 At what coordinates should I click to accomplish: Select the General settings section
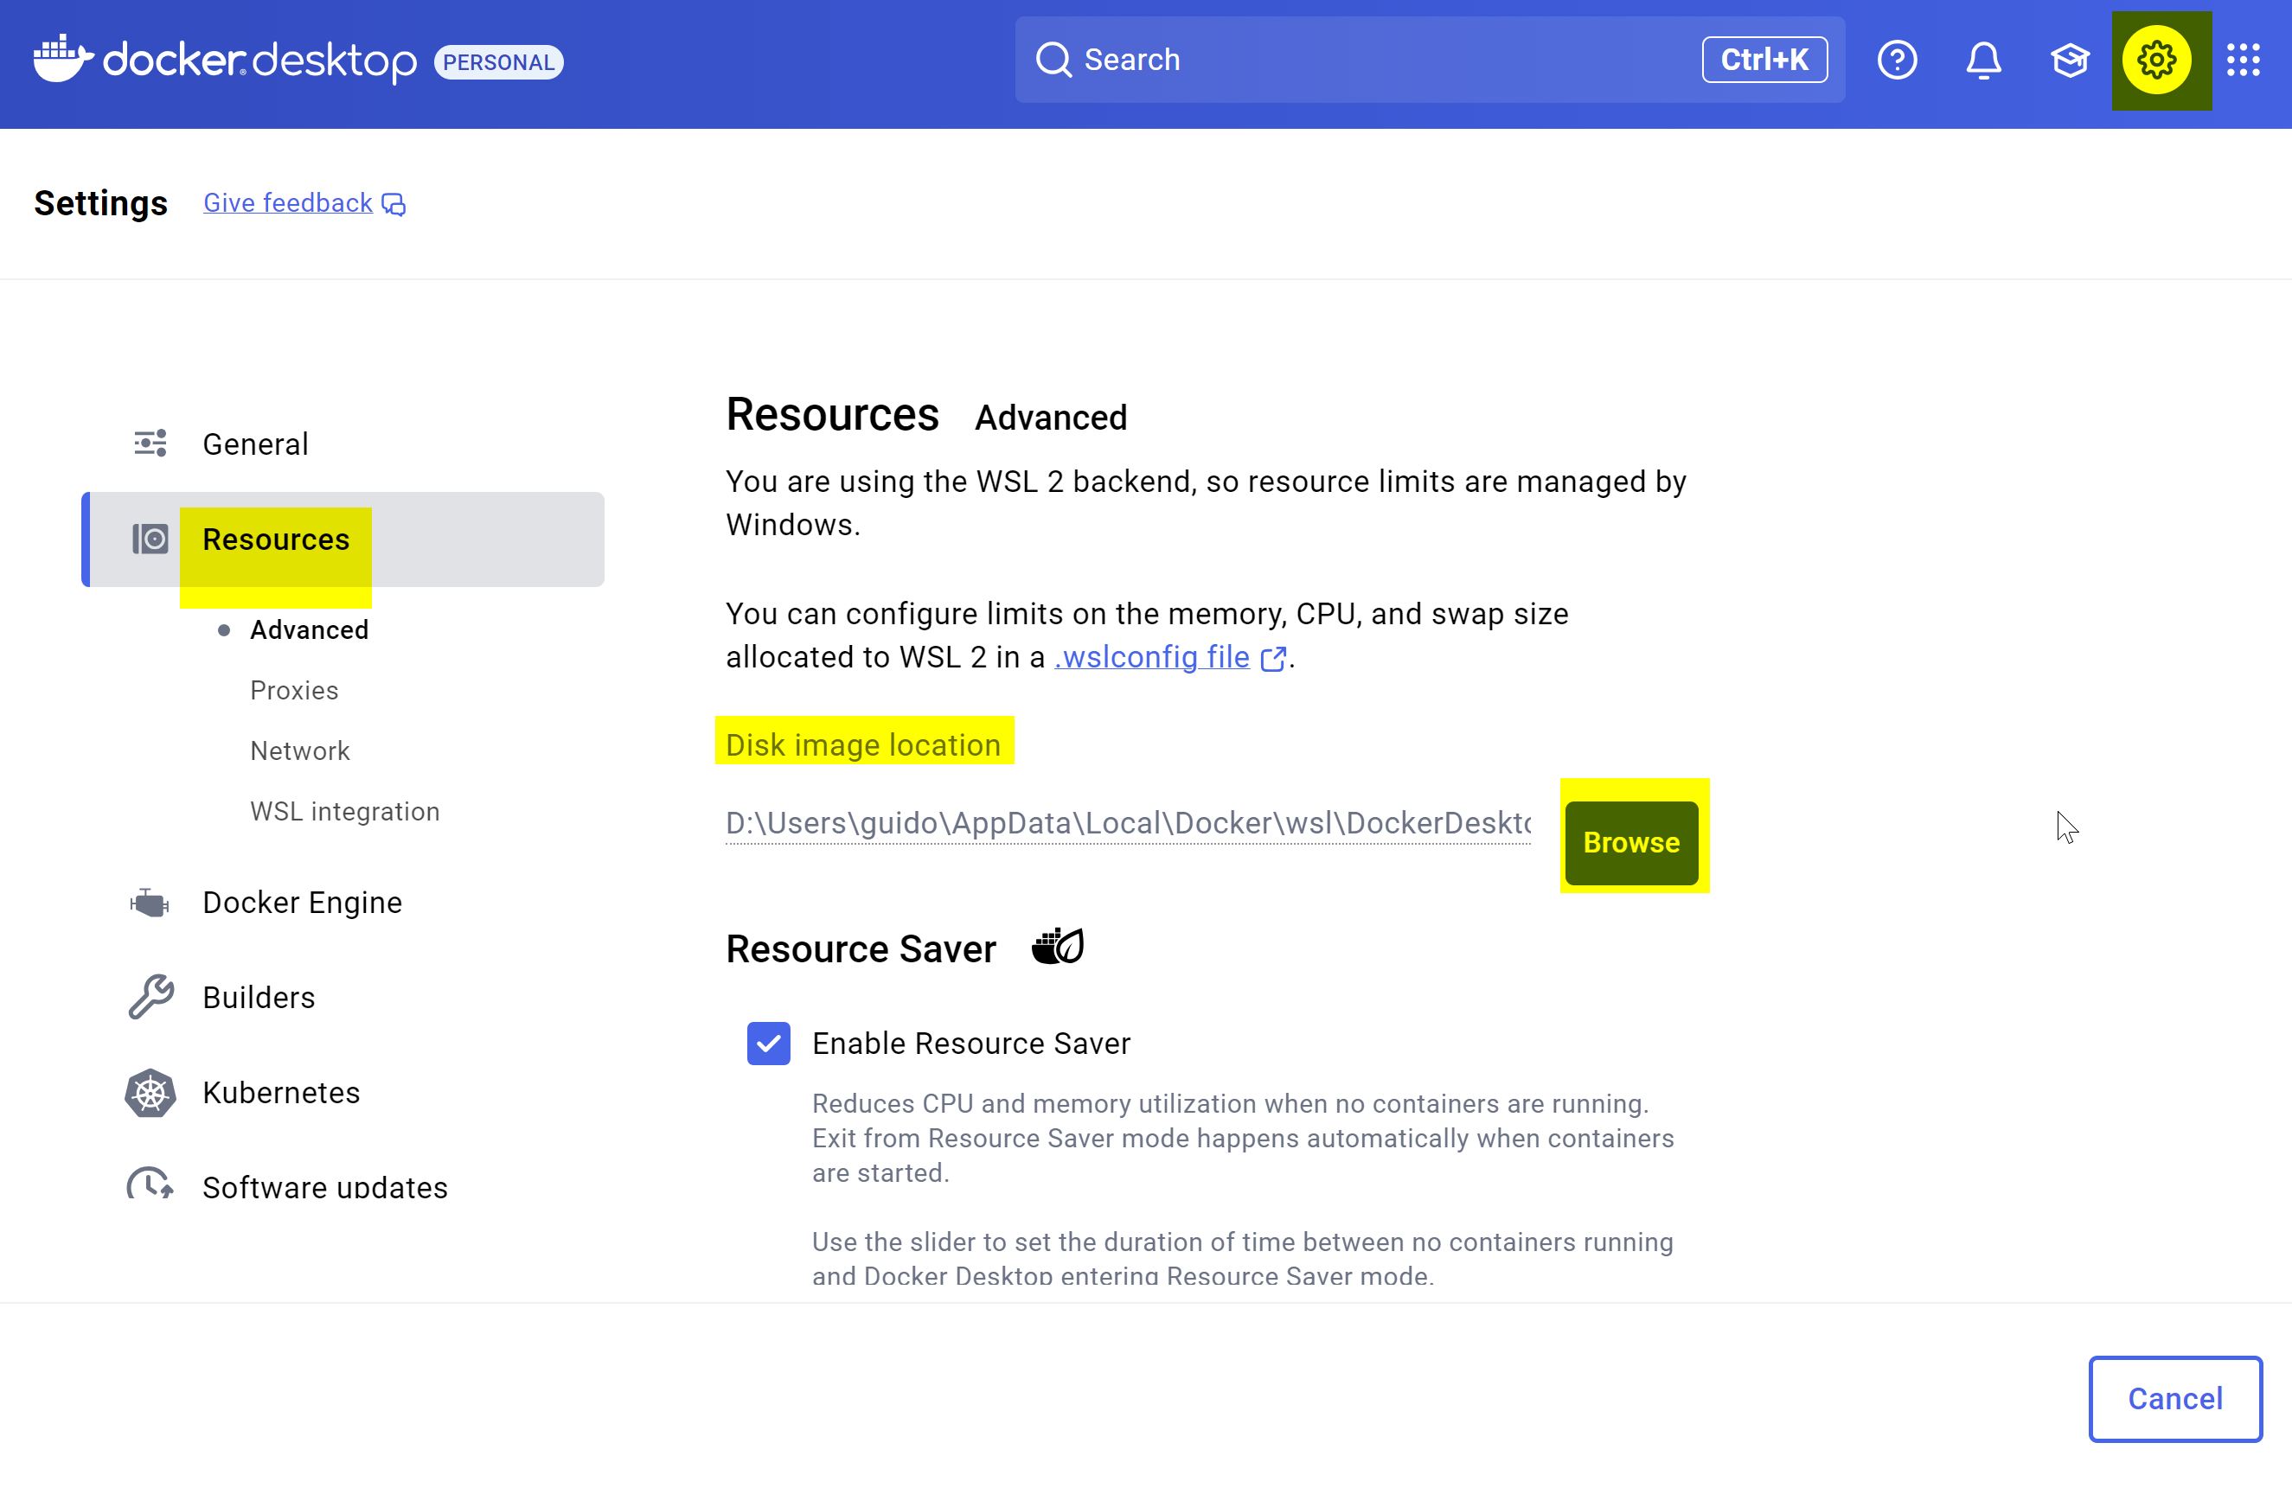tap(255, 444)
